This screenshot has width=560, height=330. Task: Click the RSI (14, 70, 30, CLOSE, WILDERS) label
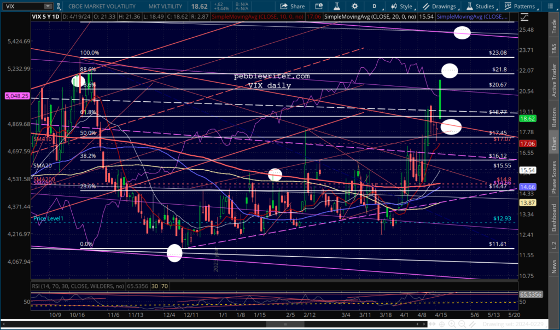(x=78, y=286)
